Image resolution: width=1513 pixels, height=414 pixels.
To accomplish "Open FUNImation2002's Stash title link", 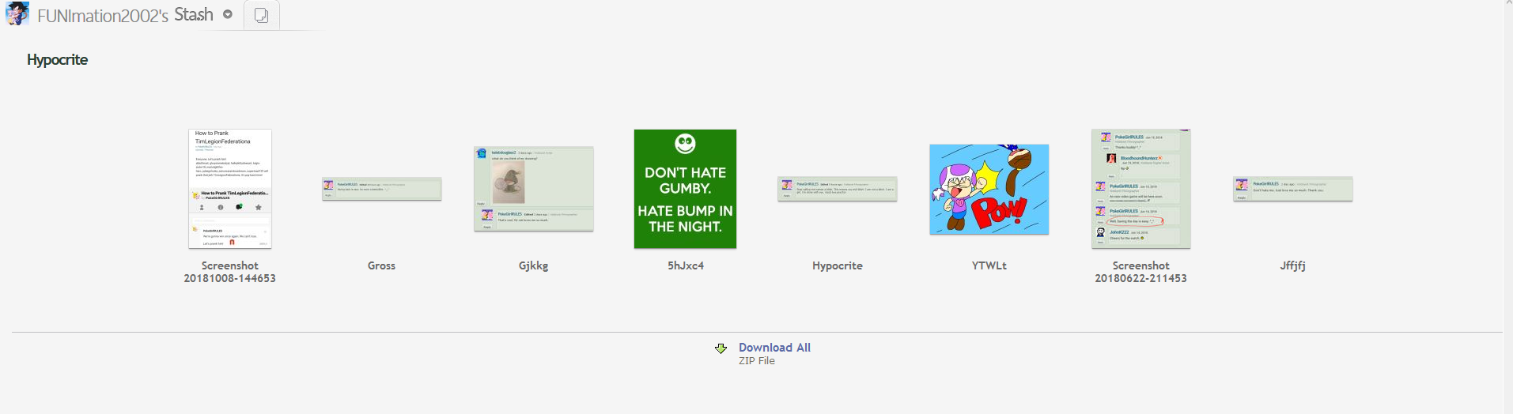I will pyautogui.click(x=125, y=14).
